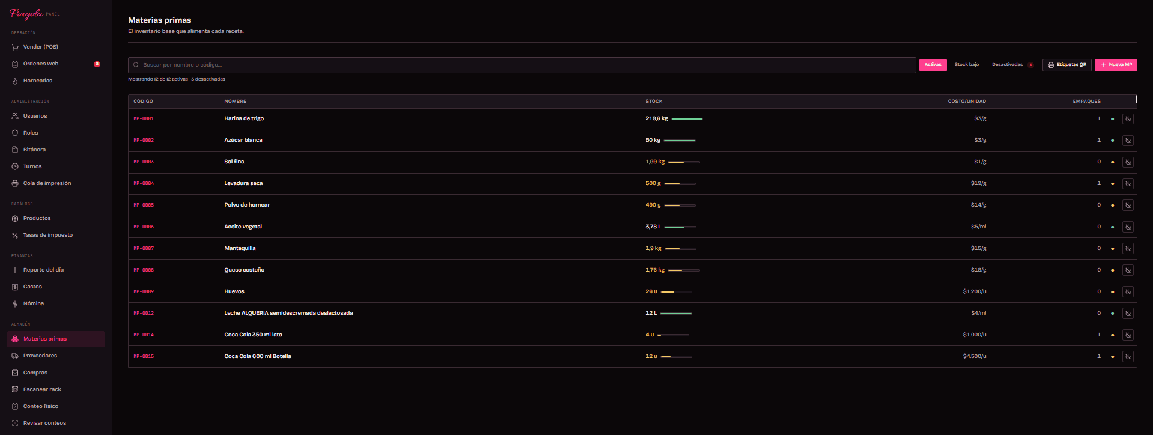Open Roles in the sidebar

click(55, 133)
